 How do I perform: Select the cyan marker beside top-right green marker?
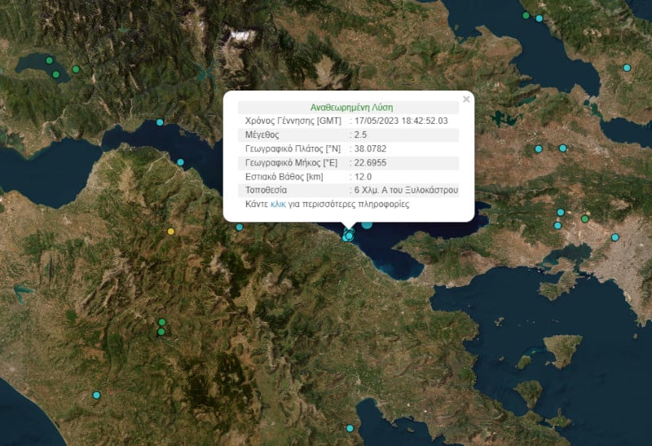(x=540, y=19)
